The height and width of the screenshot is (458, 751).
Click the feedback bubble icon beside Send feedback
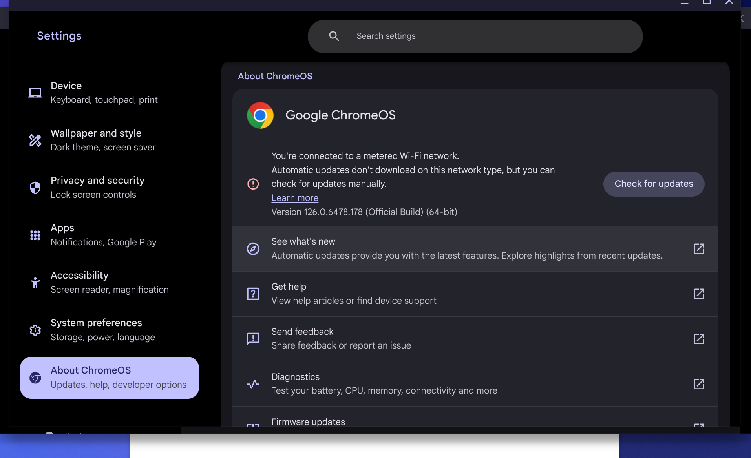[x=253, y=339]
